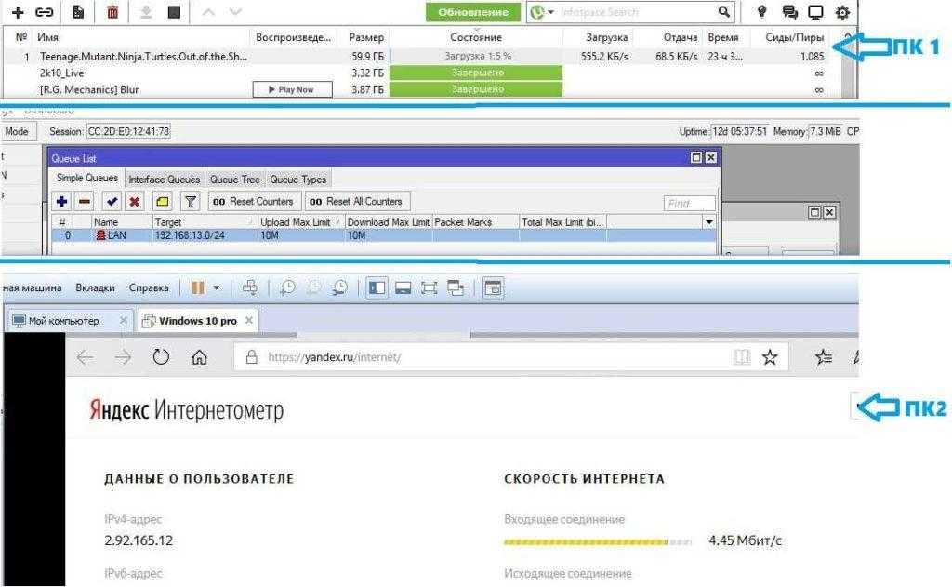Viewport: 952px width, 587px height.
Task: Add page to favorites with star icon
Action: [769, 357]
